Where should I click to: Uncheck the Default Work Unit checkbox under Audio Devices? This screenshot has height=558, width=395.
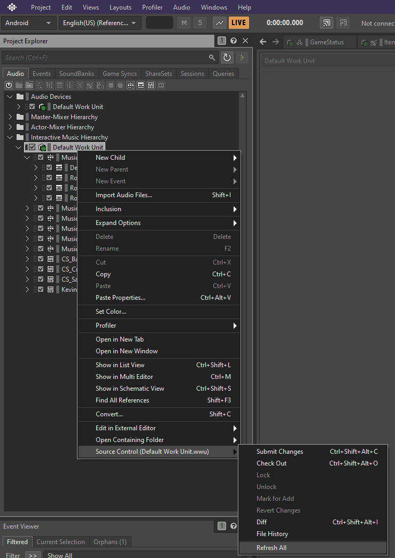[x=33, y=106]
